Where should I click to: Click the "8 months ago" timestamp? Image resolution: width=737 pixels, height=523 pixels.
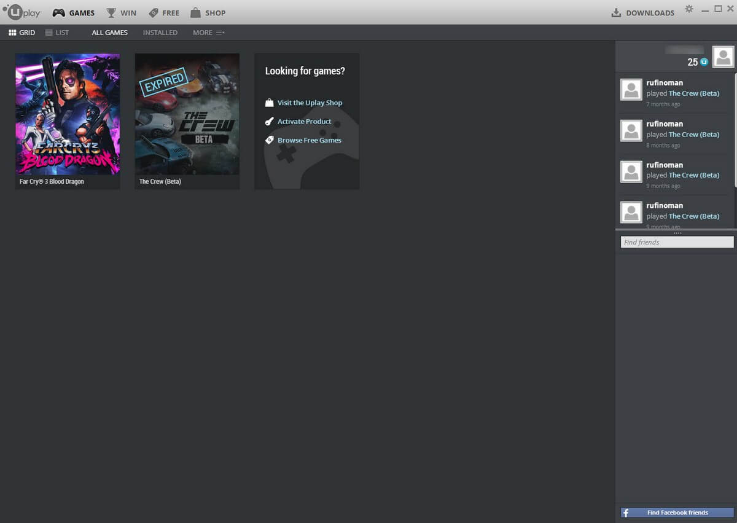pos(663,146)
